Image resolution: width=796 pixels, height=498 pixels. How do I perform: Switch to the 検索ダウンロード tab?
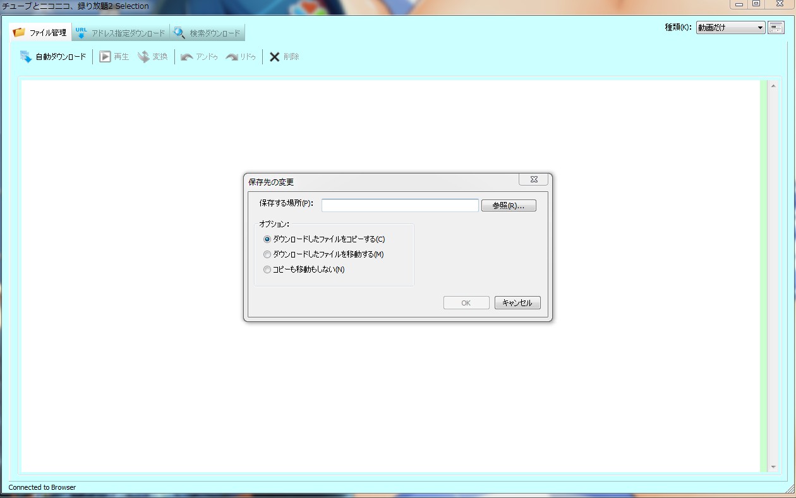click(207, 33)
